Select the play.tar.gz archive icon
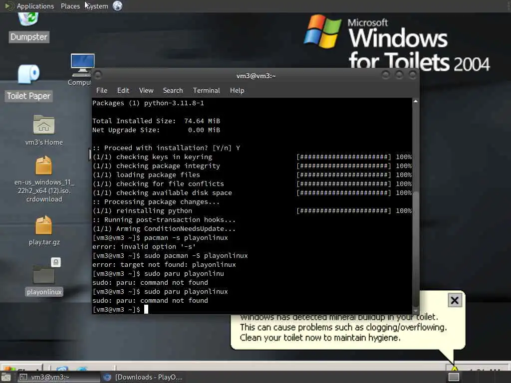This screenshot has width=511, height=383. point(44,225)
